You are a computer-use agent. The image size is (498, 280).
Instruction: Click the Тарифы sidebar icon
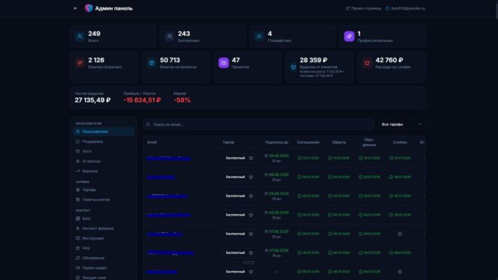point(78,189)
